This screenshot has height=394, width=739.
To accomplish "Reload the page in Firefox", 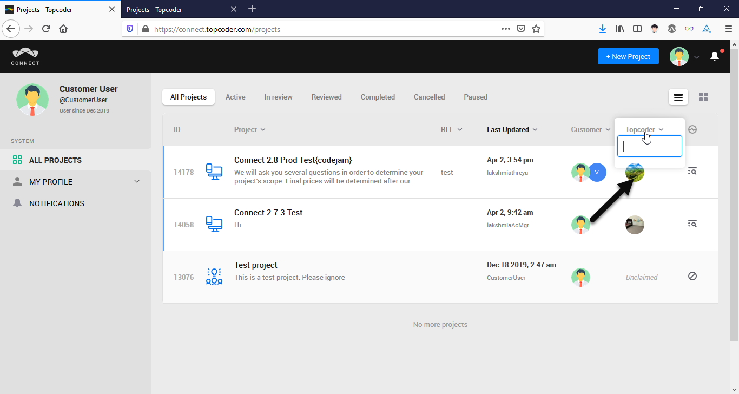I will coord(46,29).
